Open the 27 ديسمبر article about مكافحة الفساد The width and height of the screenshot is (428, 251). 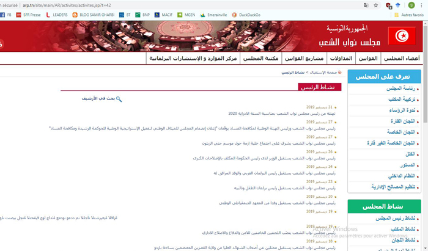coord(192,128)
